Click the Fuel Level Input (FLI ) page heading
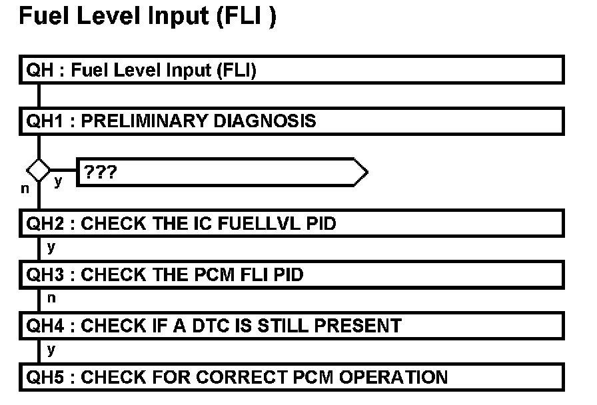The image size is (597, 405). pyautogui.click(x=147, y=18)
